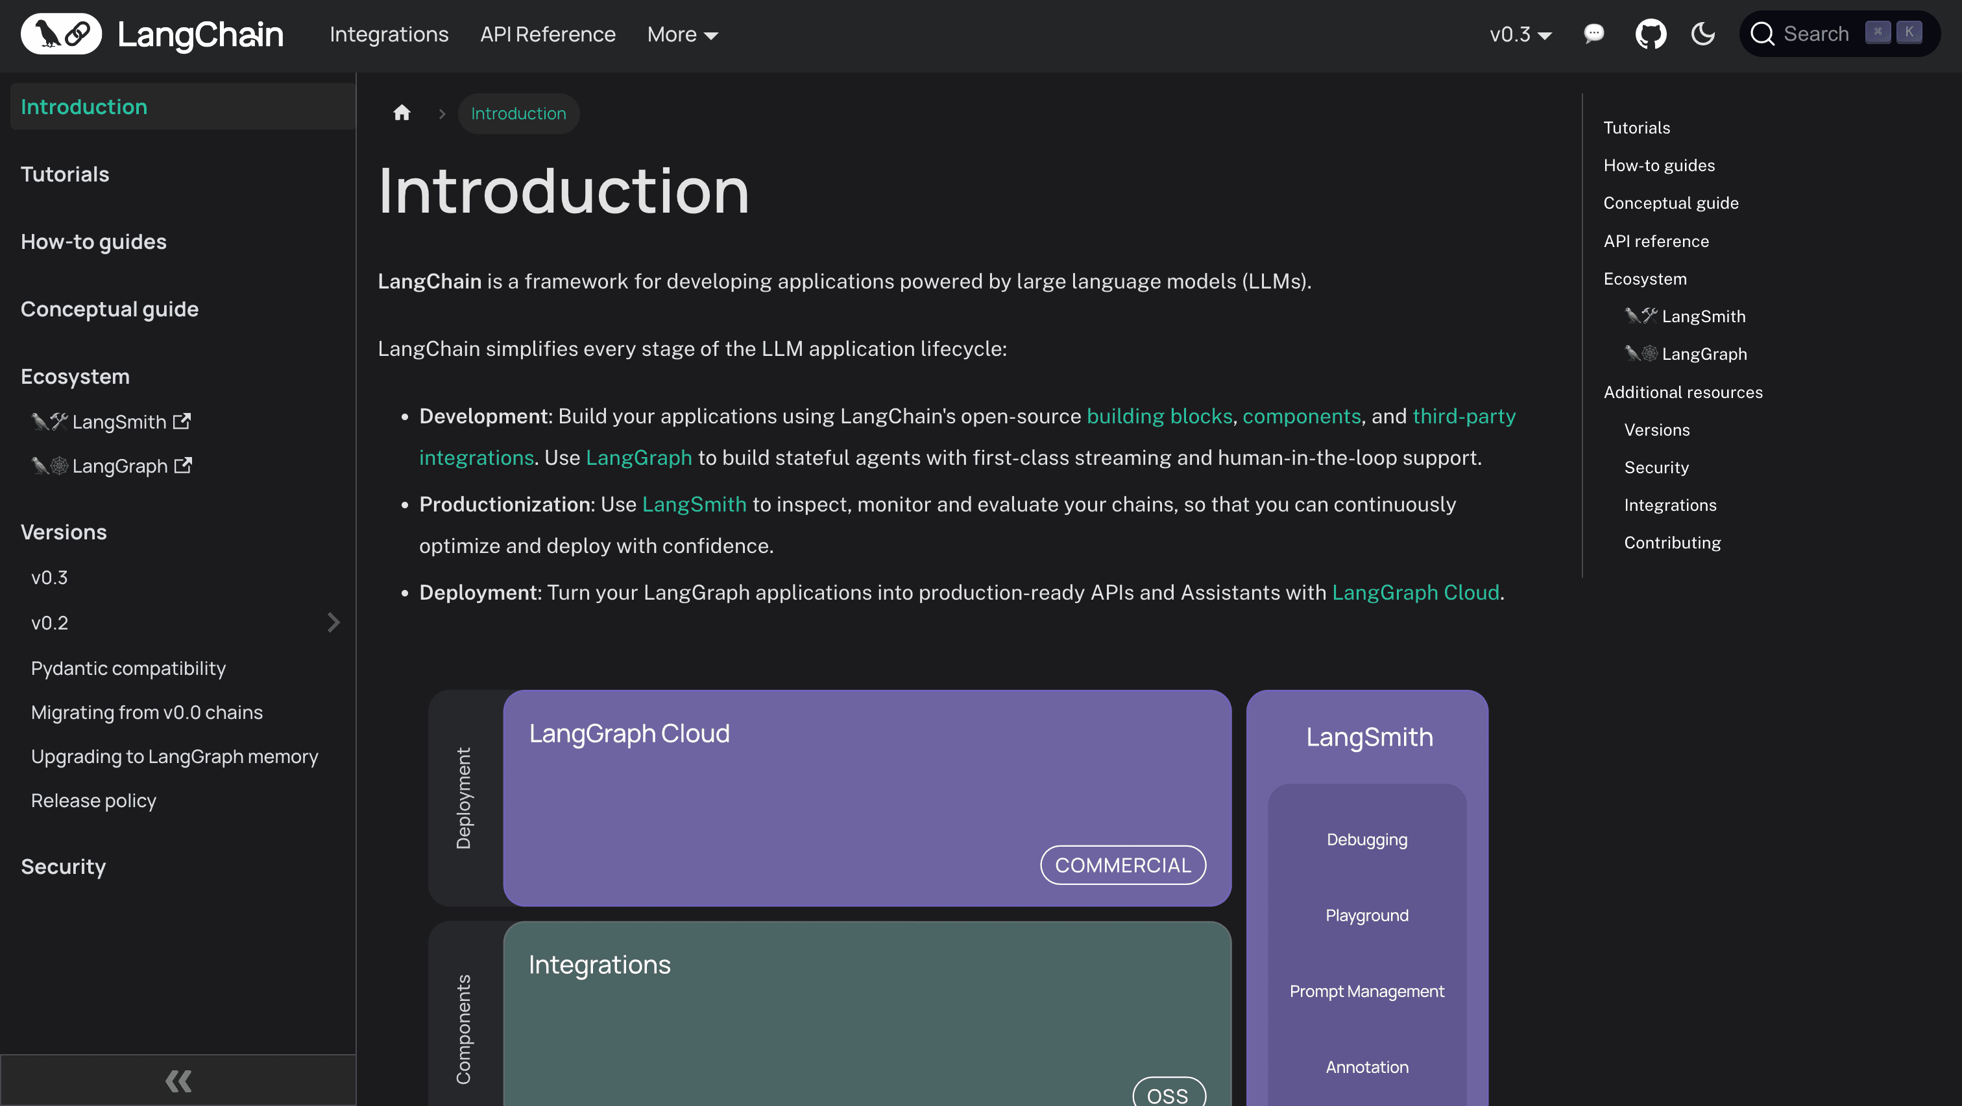Screen dimensions: 1962x1106
Task: Expand the v0.2 versions tree item
Action: click(x=333, y=622)
